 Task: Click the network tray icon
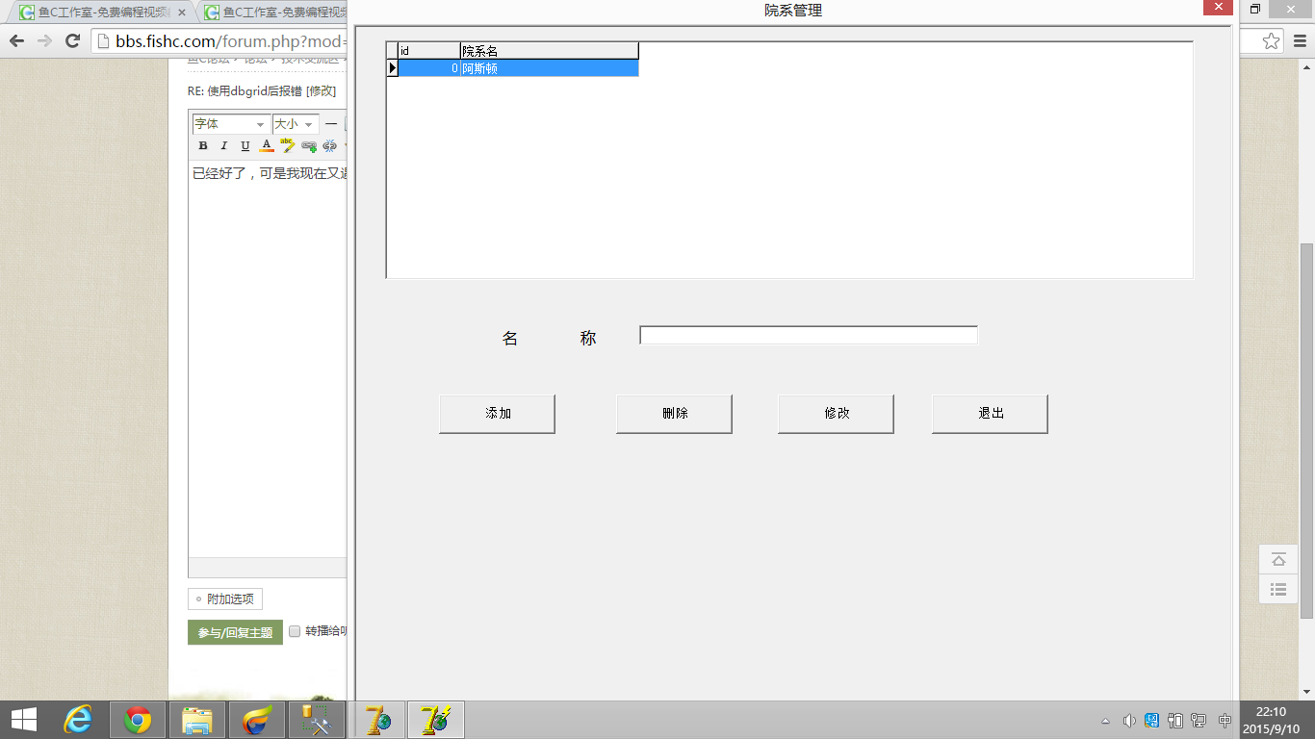point(1199,721)
